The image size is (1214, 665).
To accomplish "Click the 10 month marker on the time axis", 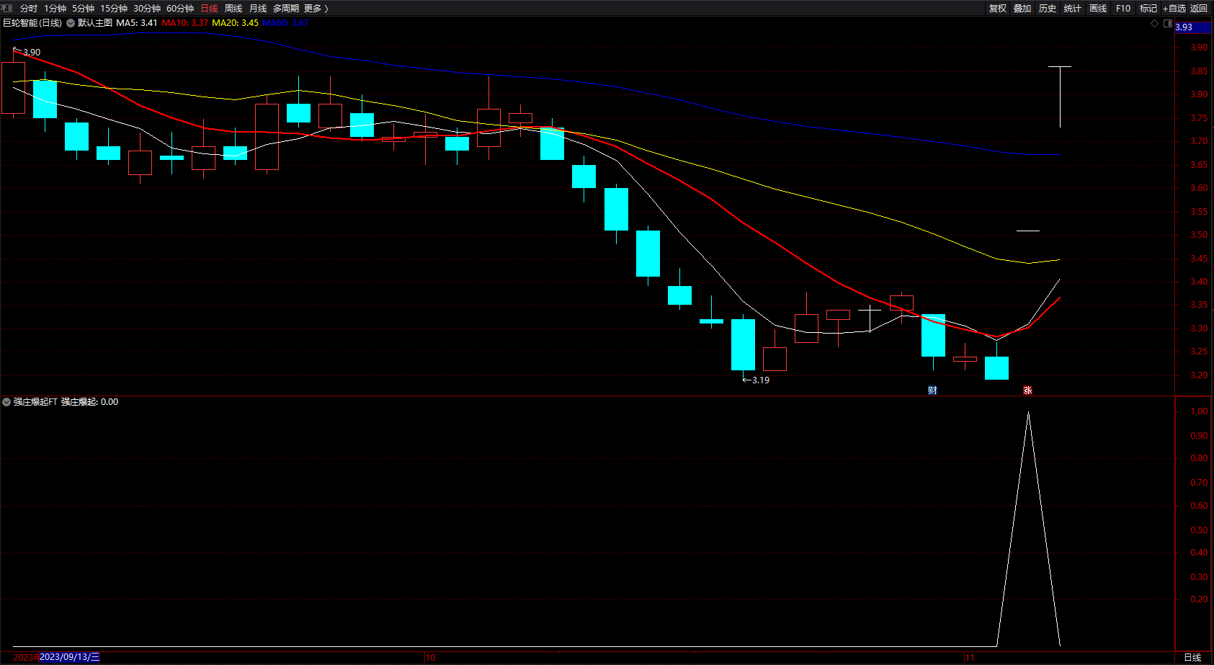I will coord(431,658).
